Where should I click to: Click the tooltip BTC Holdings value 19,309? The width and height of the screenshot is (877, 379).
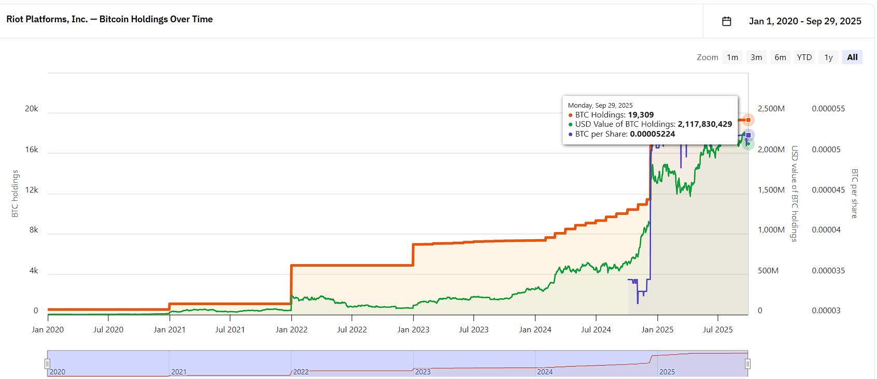[641, 115]
